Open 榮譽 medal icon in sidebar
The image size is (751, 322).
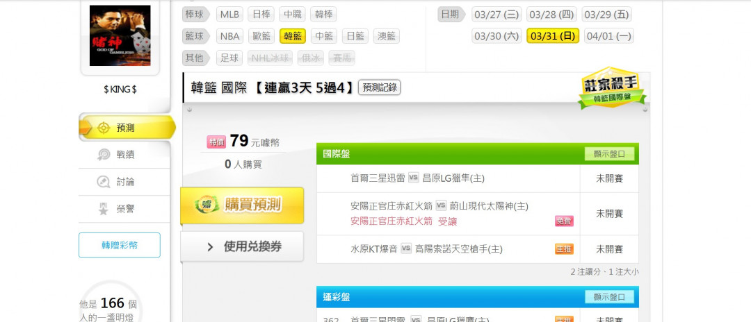click(x=104, y=209)
